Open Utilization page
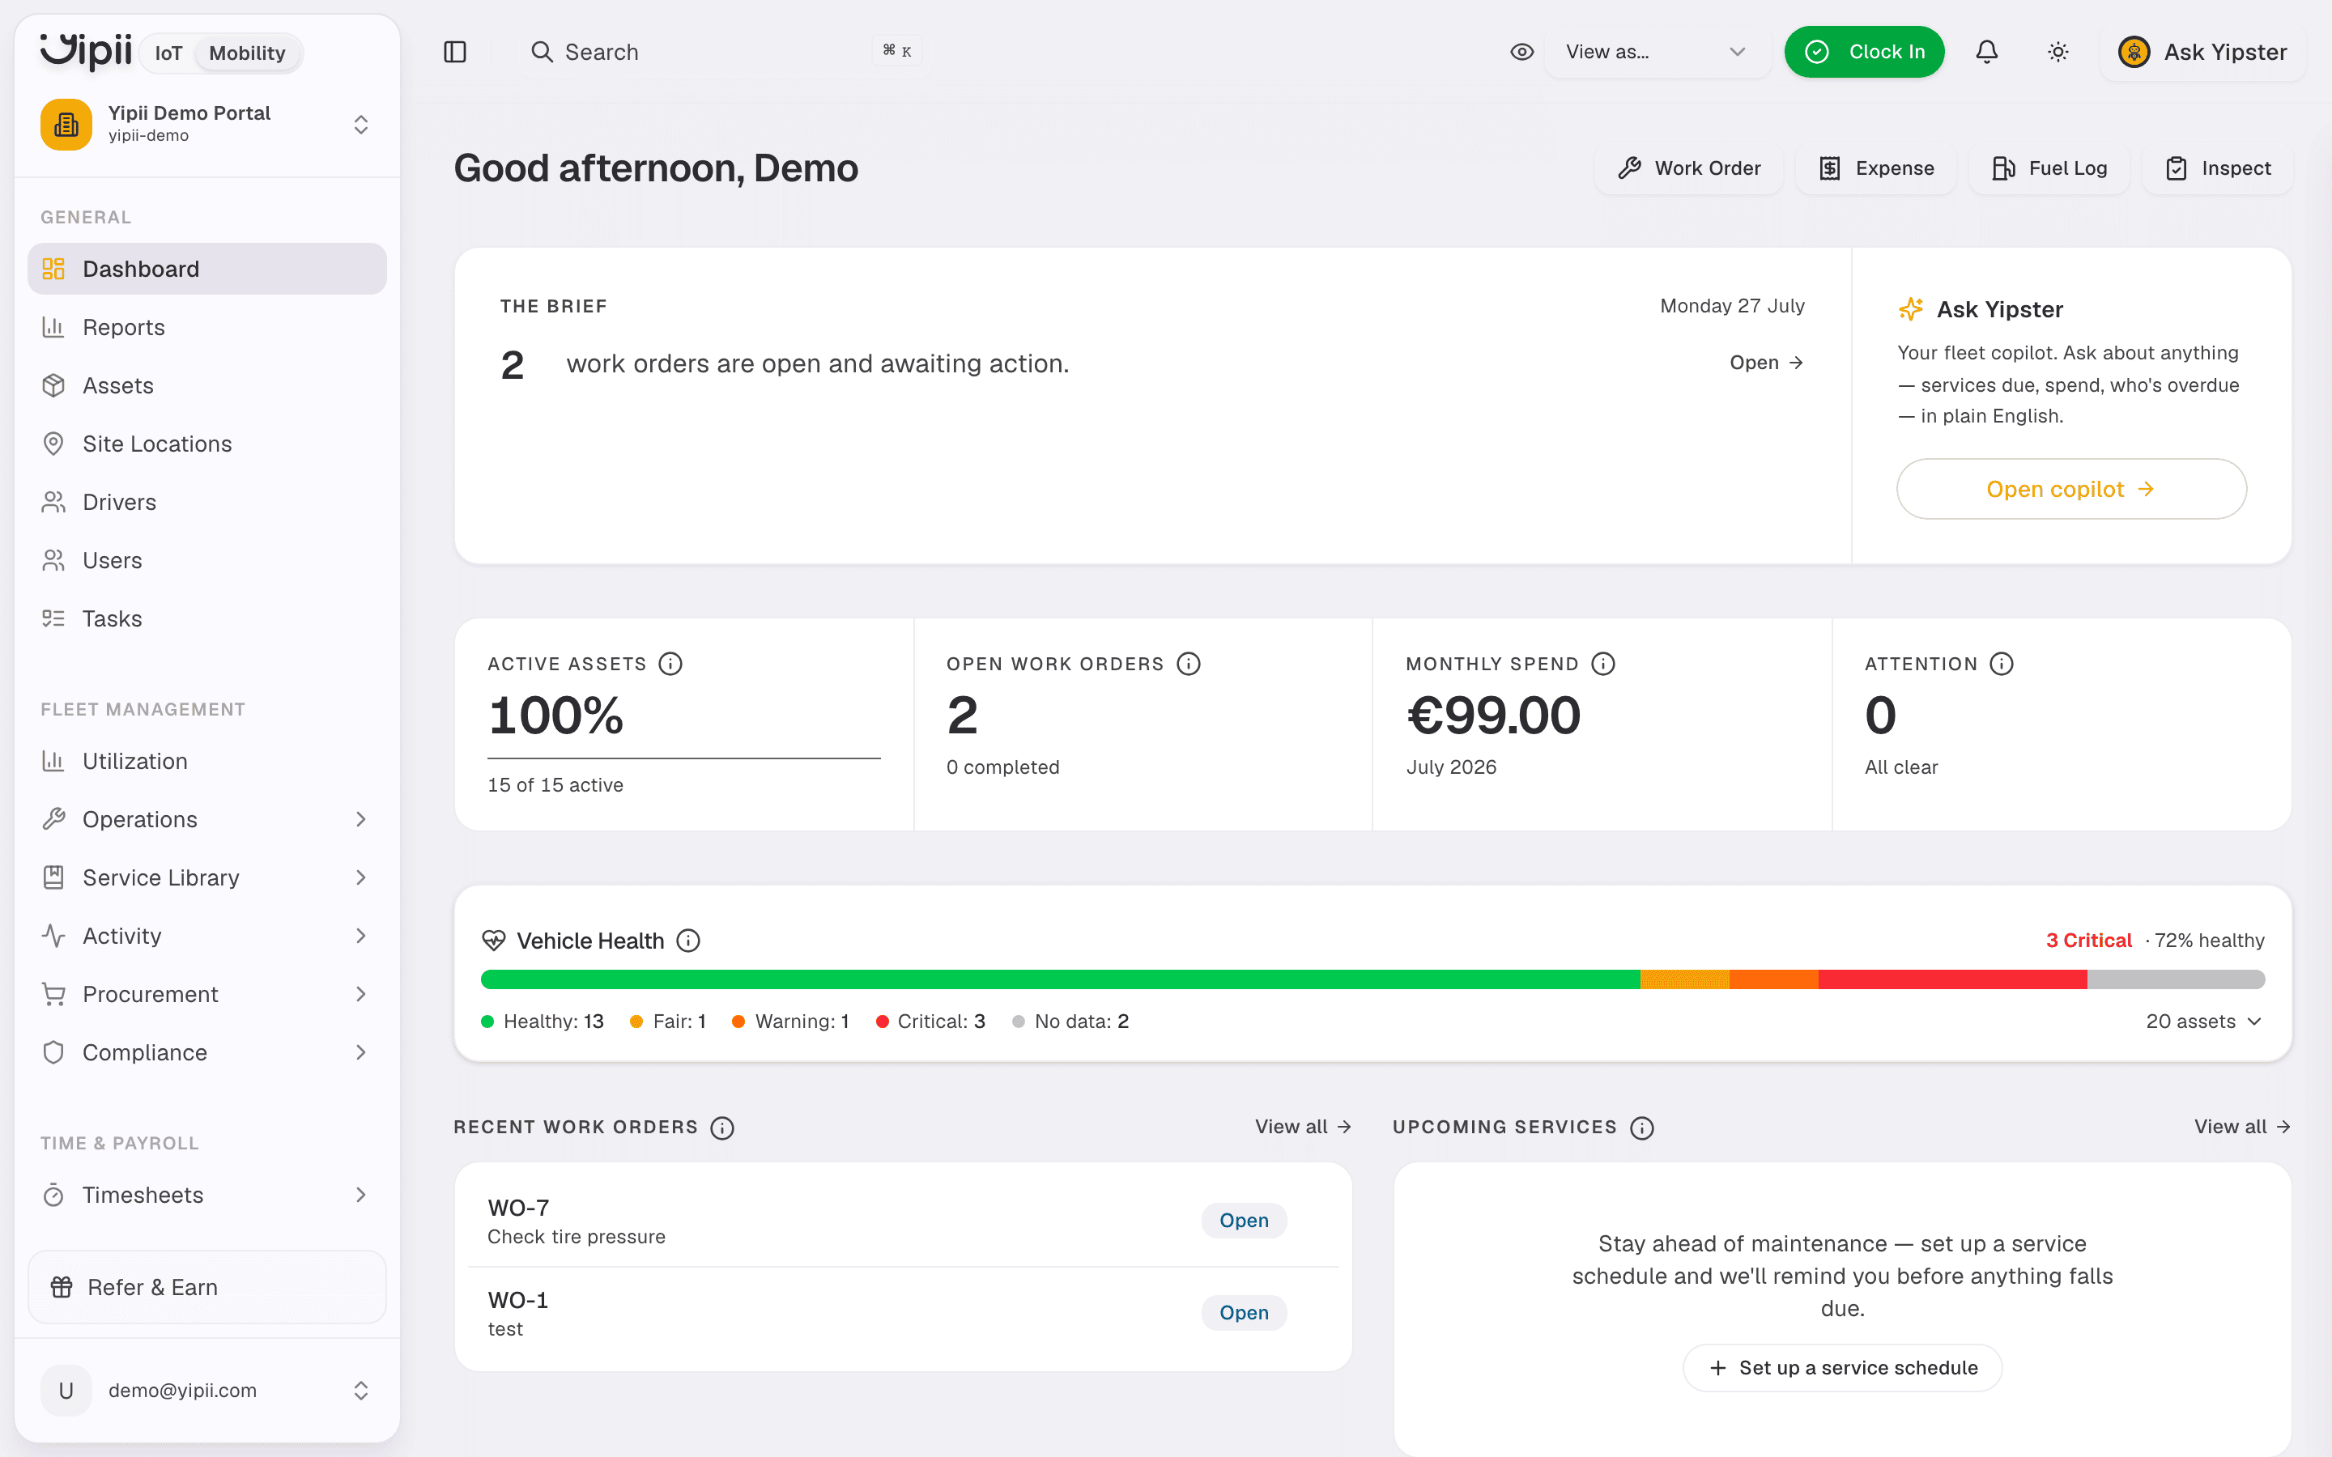Image resolution: width=2332 pixels, height=1457 pixels. 207,761
